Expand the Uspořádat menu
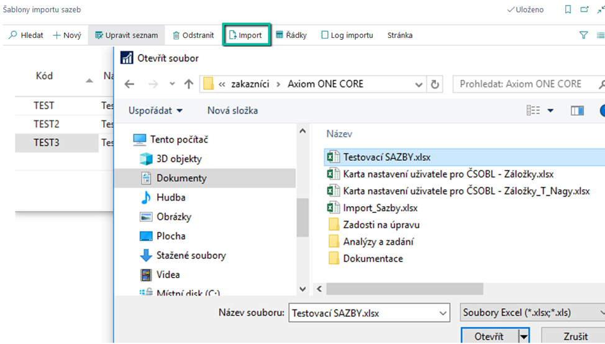The image size is (605, 344). [155, 111]
